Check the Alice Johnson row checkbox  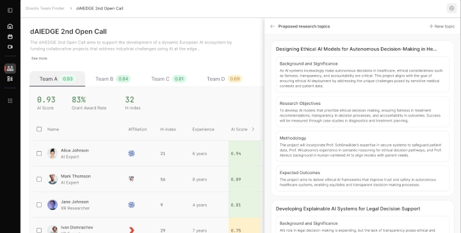coord(39,154)
